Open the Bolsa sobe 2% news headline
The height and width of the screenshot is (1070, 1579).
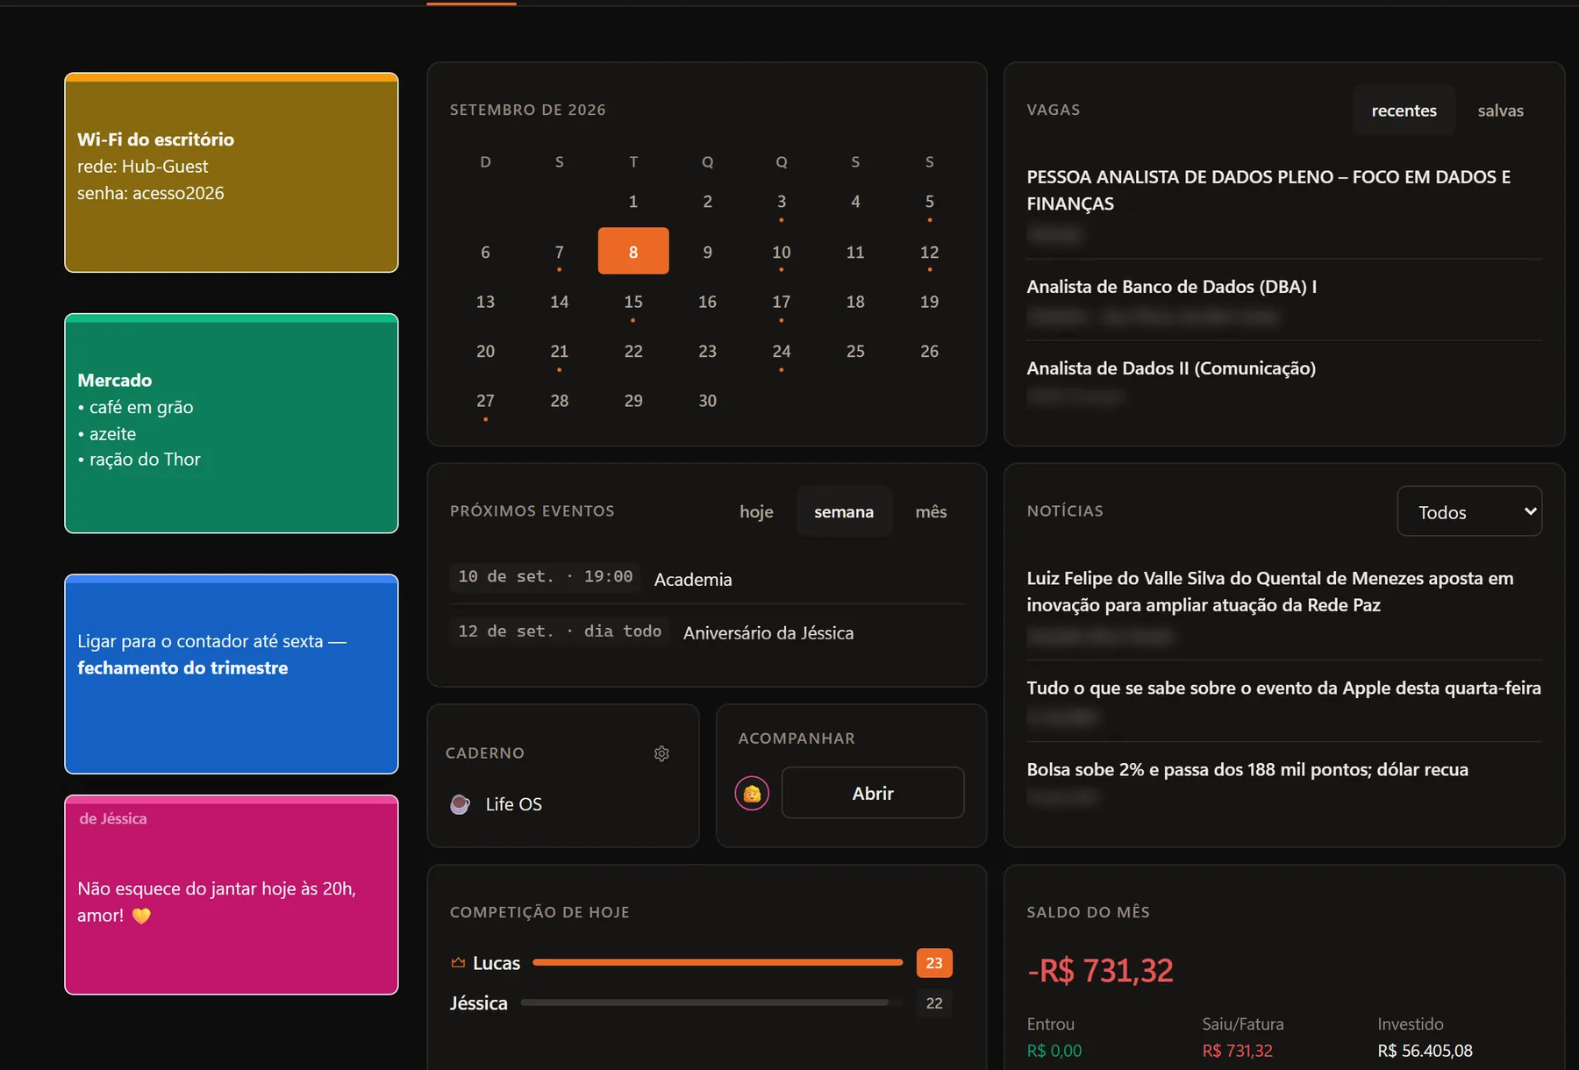pos(1247,769)
